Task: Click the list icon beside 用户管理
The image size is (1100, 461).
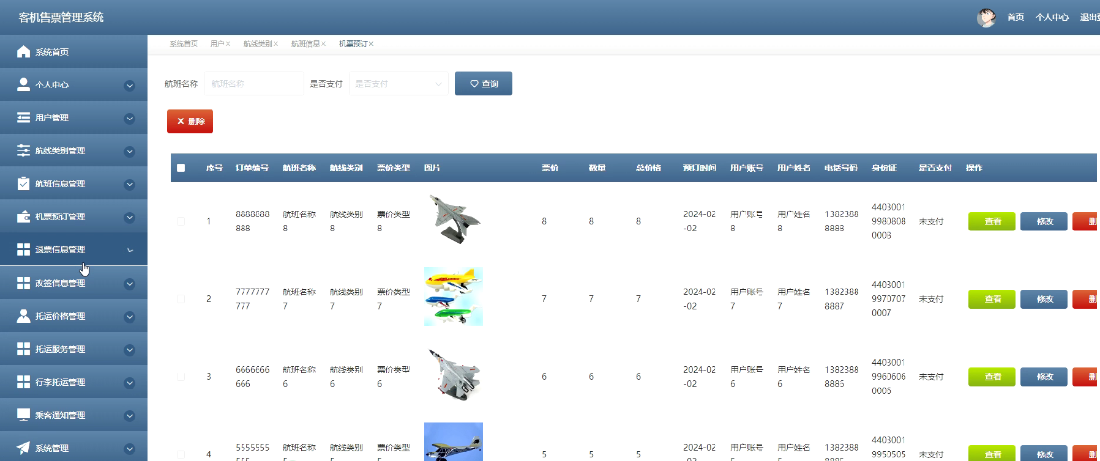Action: [x=23, y=117]
